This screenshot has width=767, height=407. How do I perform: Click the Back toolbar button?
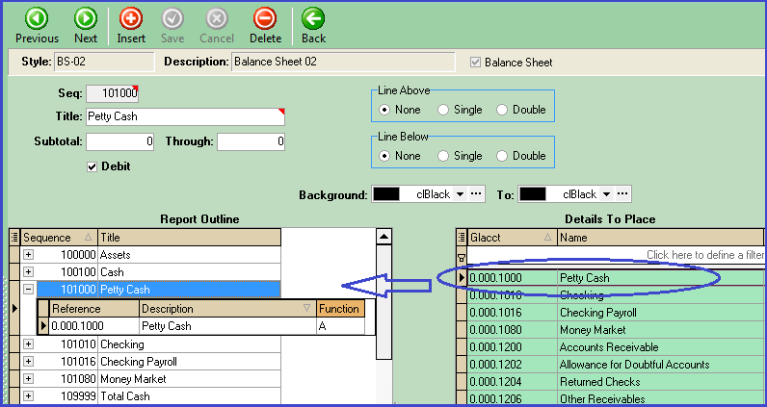pos(313,26)
